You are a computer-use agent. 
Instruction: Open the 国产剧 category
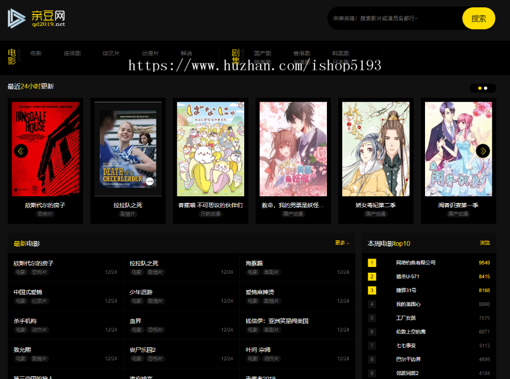(x=262, y=53)
